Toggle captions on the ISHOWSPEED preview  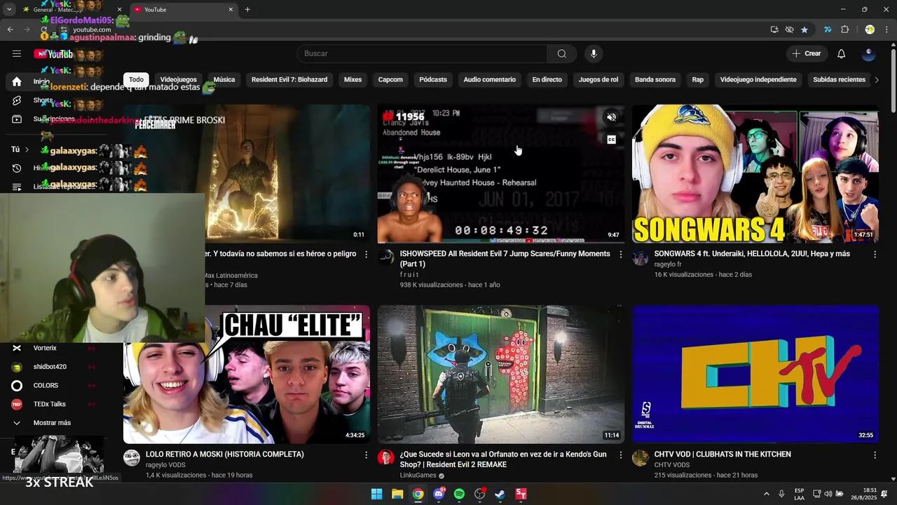click(x=612, y=140)
